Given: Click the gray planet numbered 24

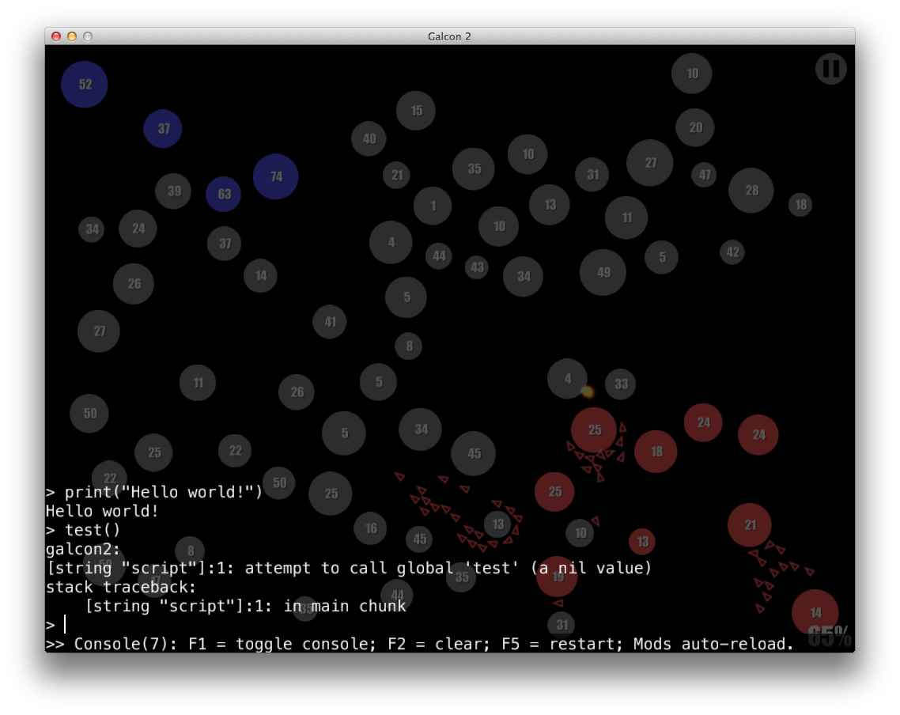Looking at the screenshot, I should tap(138, 229).
